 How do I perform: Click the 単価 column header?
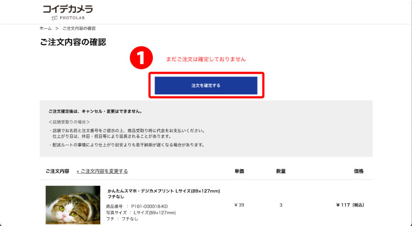pyautogui.click(x=240, y=171)
